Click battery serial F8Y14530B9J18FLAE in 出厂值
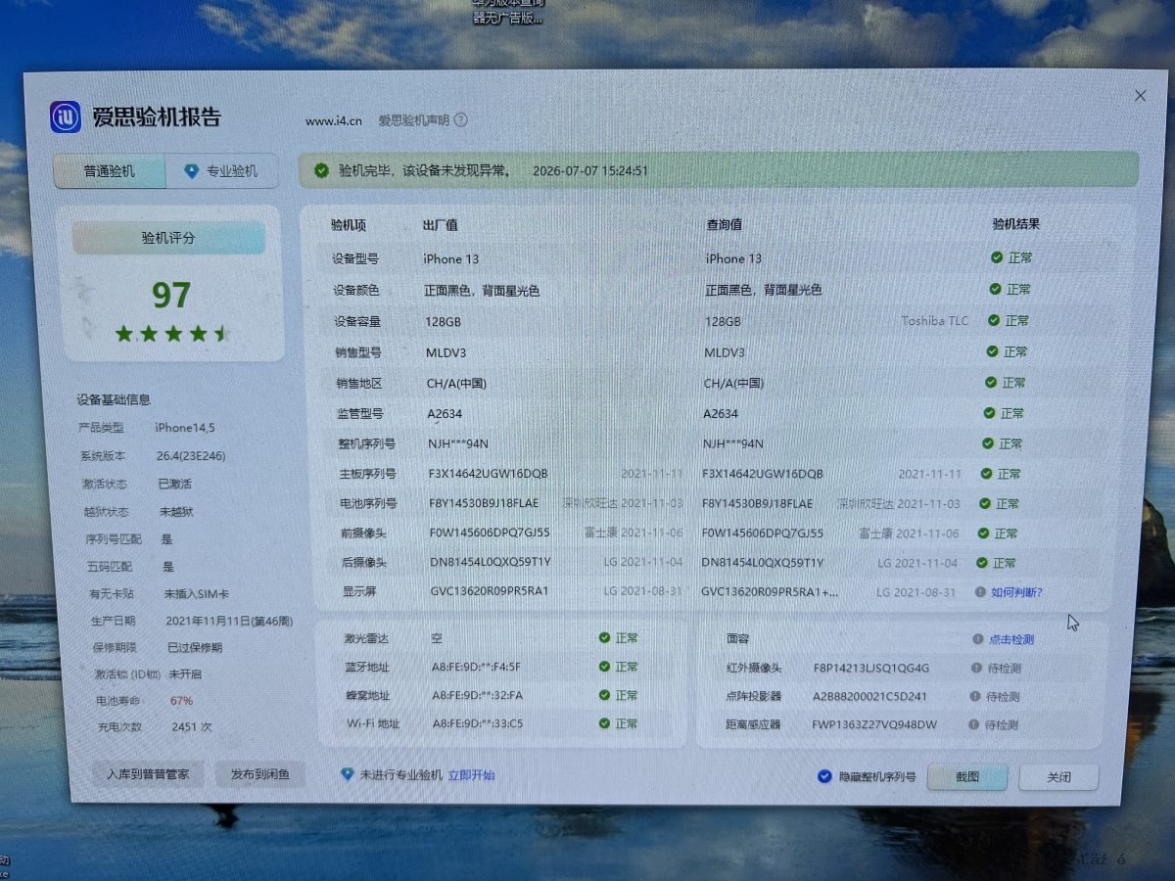1175x881 pixels. pos(484,503)
